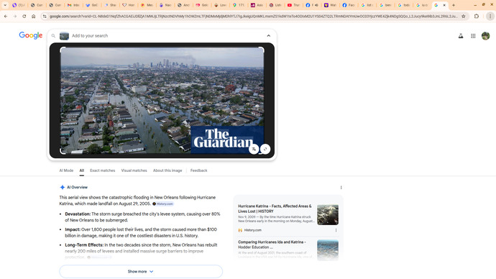The height and width of the screenshot is (279, 496).
Task: Open the Visual matches tab
Action: pos(134,170)
